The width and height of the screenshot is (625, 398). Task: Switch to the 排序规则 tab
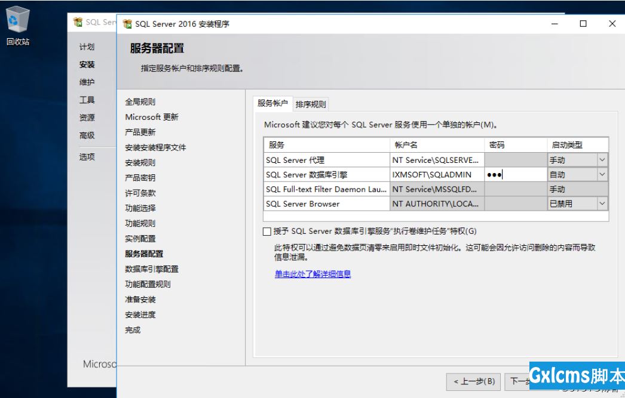[x=311, y=104]
